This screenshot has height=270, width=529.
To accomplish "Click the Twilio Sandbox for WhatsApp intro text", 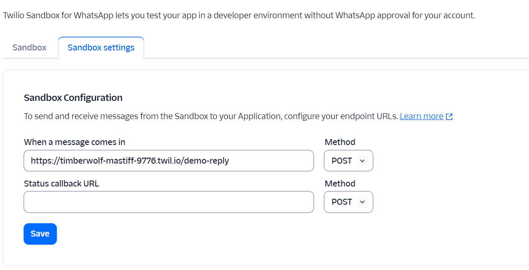I will tap(239, 16).
